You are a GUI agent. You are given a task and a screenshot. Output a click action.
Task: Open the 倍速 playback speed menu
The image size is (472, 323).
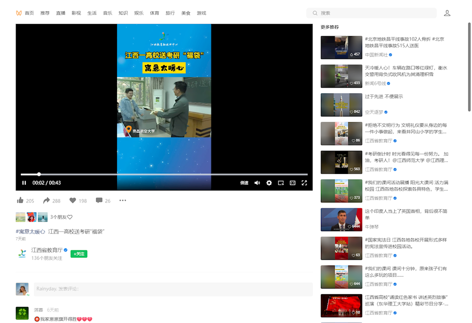click(x=244, y=183)
